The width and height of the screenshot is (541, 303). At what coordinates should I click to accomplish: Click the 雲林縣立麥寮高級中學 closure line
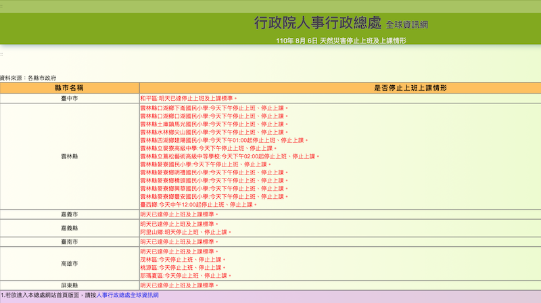209,148
